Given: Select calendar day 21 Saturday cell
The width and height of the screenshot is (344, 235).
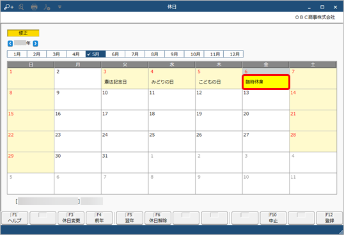Looking at the screenshot, I should coord(313,121).
